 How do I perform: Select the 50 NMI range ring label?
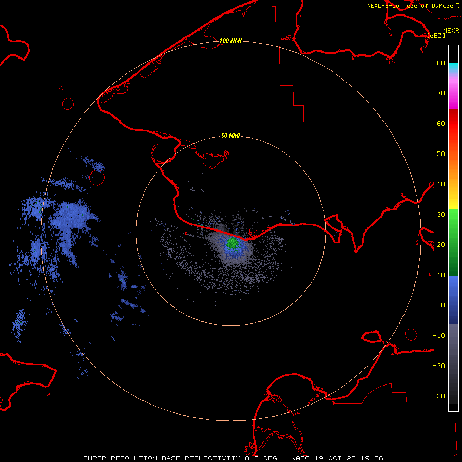(230, 136)
